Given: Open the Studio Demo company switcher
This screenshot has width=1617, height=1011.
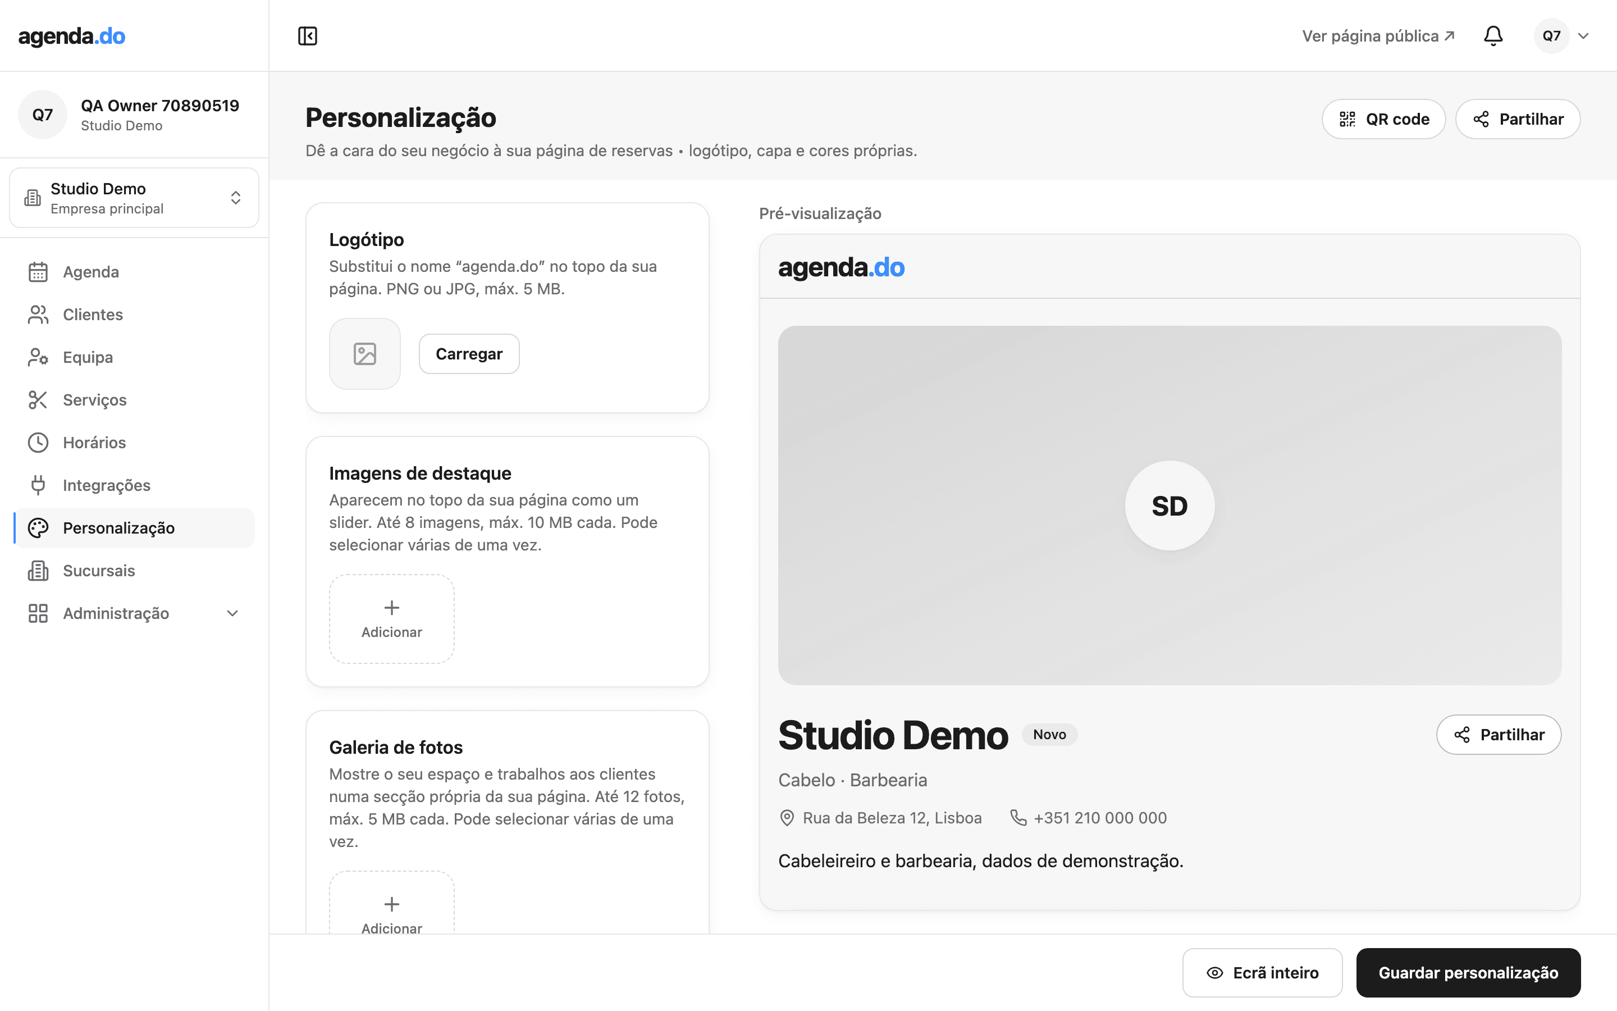Looking at the screenshot, I should pyautogui.click(x=134, y=198).
